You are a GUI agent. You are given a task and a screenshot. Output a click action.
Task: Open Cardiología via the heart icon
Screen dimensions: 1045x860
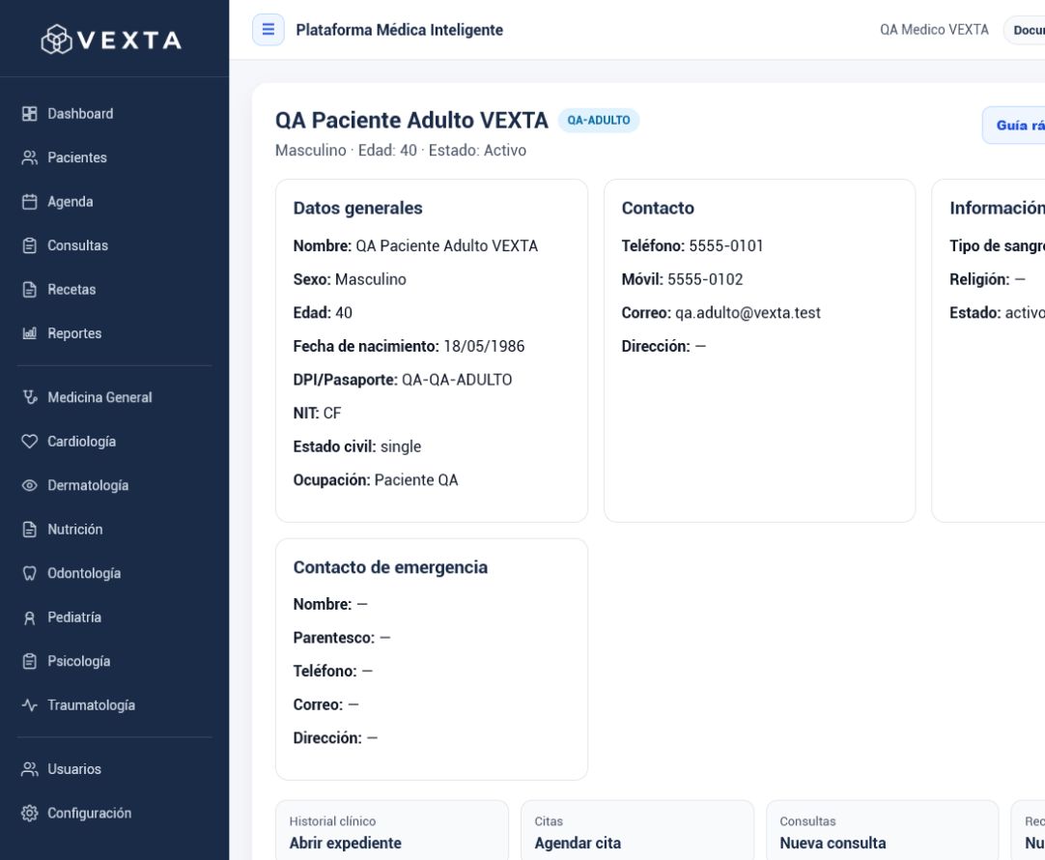[29, 442]
